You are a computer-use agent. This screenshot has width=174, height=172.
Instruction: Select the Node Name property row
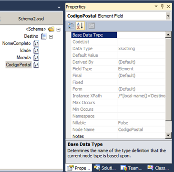click(x=118, y=129)
